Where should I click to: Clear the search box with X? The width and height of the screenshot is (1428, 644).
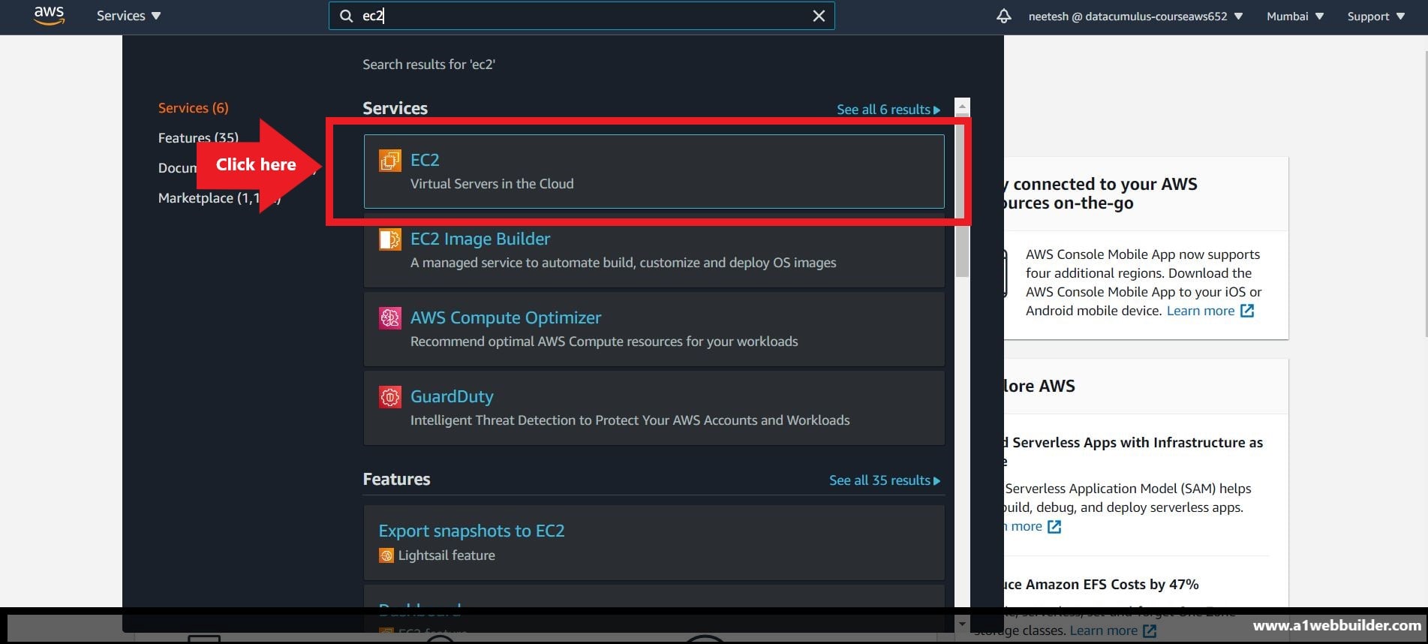[819, 16]
